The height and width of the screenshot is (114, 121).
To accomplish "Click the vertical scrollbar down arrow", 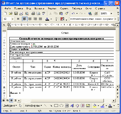I will (118, 86).
